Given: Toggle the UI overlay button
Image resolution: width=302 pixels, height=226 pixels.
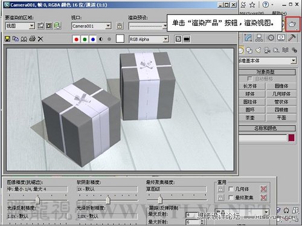Looking at the screenshot, I should click(178, 39).
